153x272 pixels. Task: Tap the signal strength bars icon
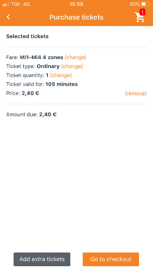[x=6, y=4]
